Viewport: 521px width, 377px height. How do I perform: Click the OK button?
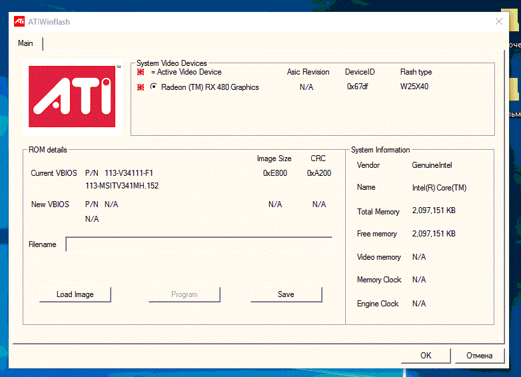426,356
